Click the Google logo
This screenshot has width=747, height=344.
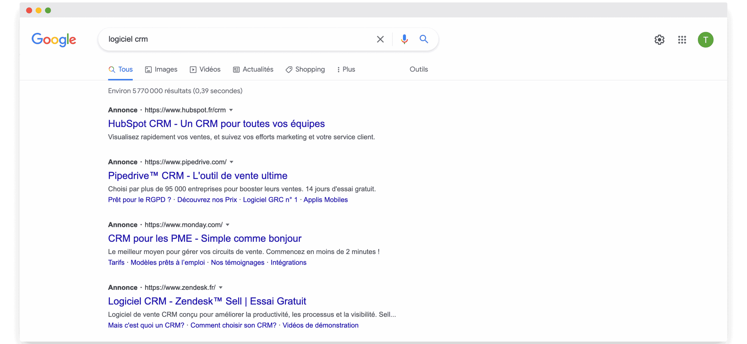point(54,39)
